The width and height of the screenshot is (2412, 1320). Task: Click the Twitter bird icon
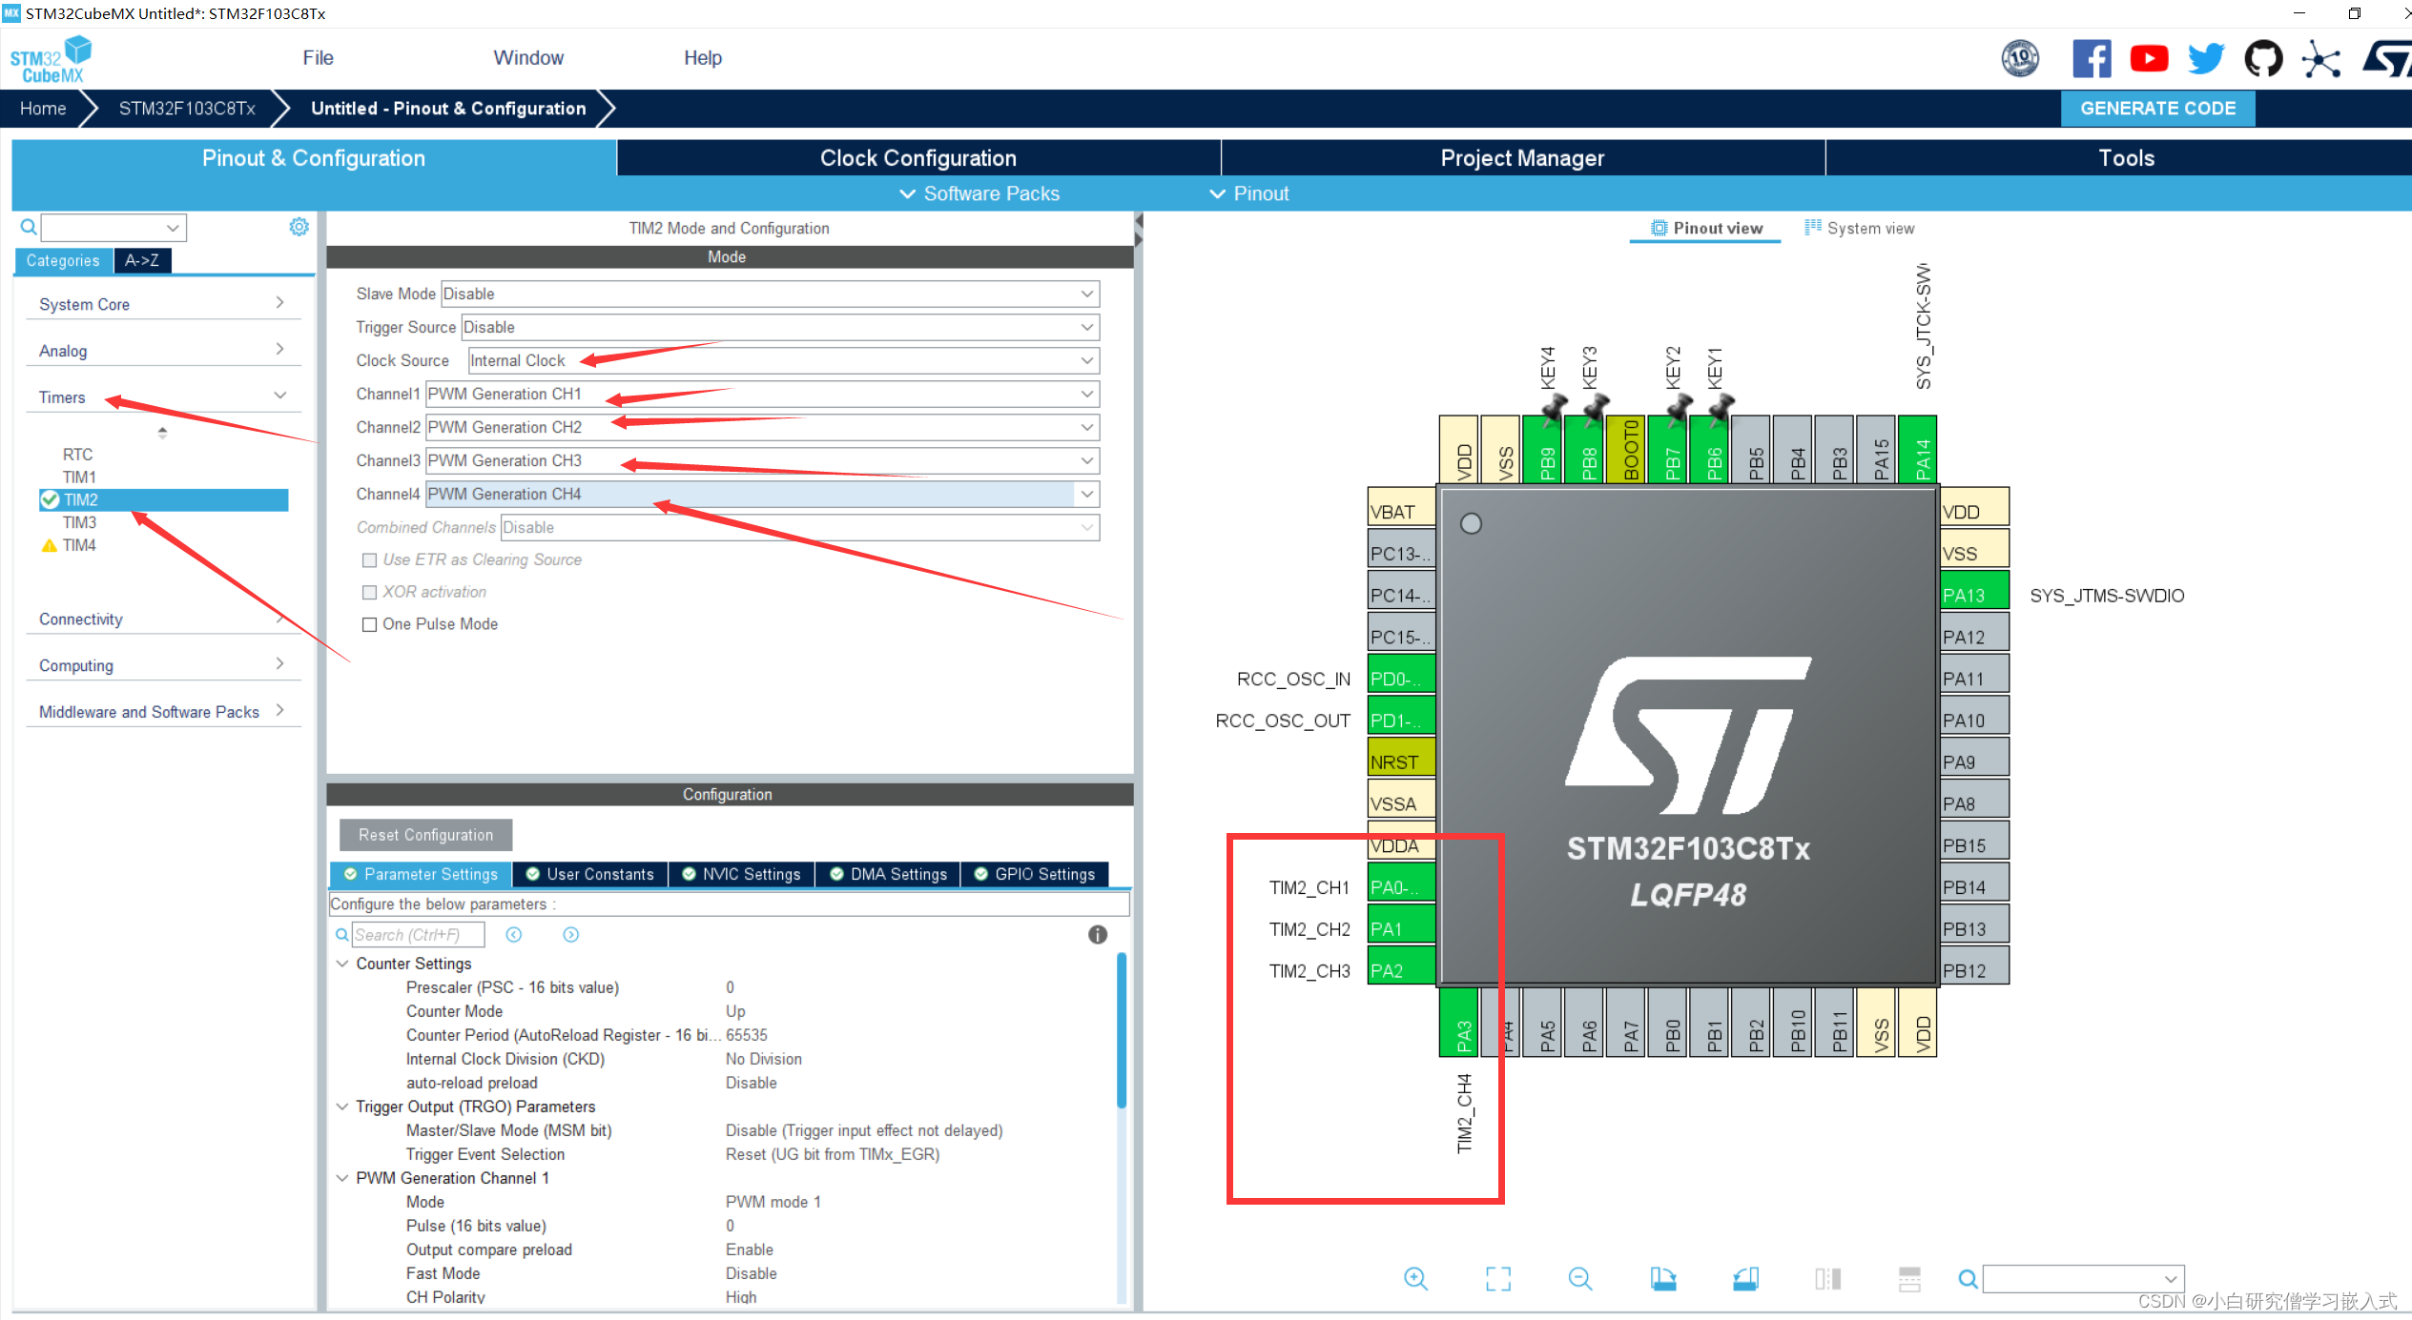click(2205, 59)
